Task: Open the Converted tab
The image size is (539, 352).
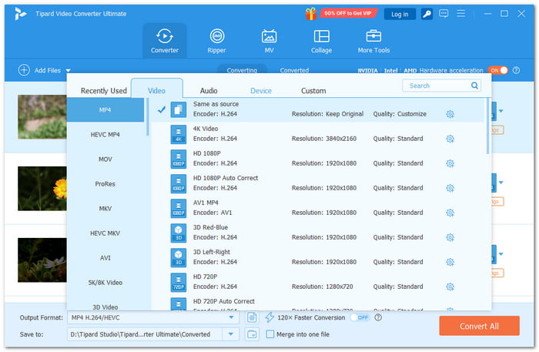Action: 294,70
